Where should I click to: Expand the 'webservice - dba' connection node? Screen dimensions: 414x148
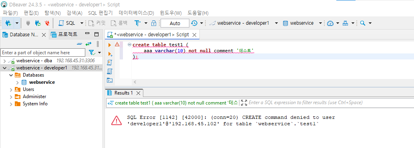(4, 61)
